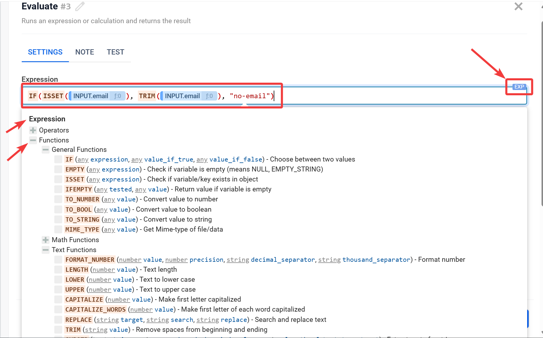This screenshot has height=338, width=543.
Task: Choose the REPLACE text function
Action: click(x=78, y=320)
